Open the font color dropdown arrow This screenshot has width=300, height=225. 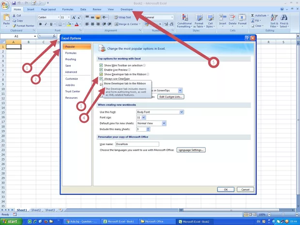(80, 24)
